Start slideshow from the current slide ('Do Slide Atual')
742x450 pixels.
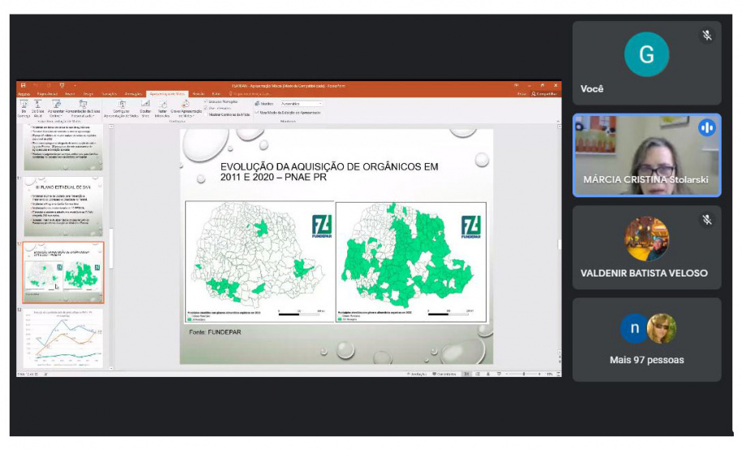tap(38, 105)
